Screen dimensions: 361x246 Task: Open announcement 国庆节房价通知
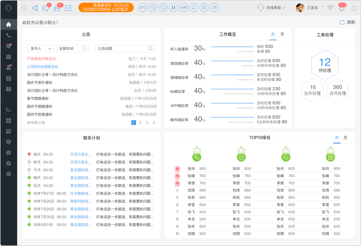click(40, 83)
